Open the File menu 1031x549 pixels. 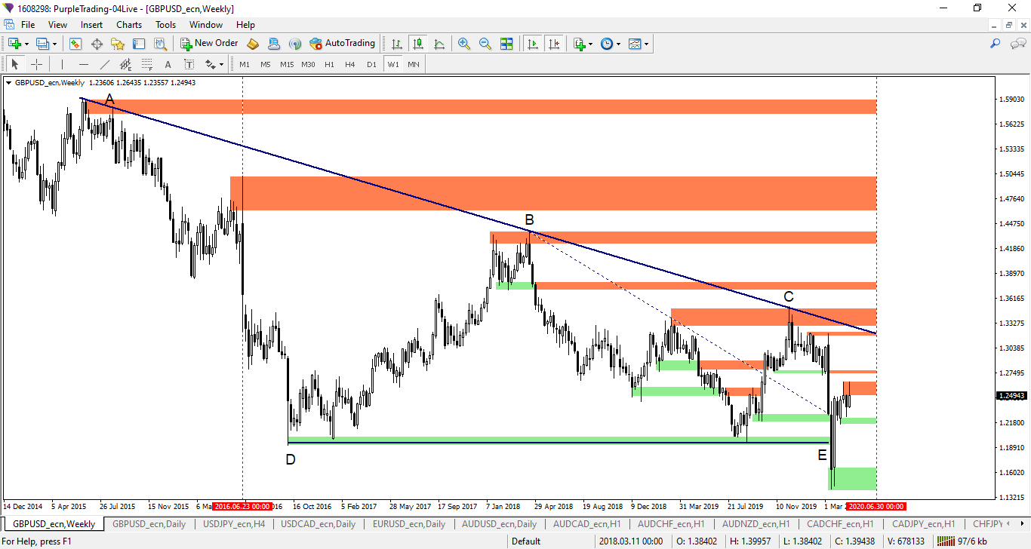click(28, 25)
